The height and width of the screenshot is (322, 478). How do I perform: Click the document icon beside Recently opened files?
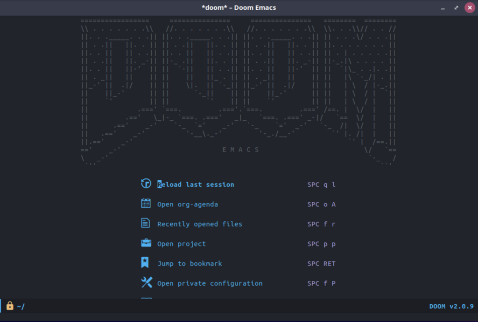click(146, 223)
